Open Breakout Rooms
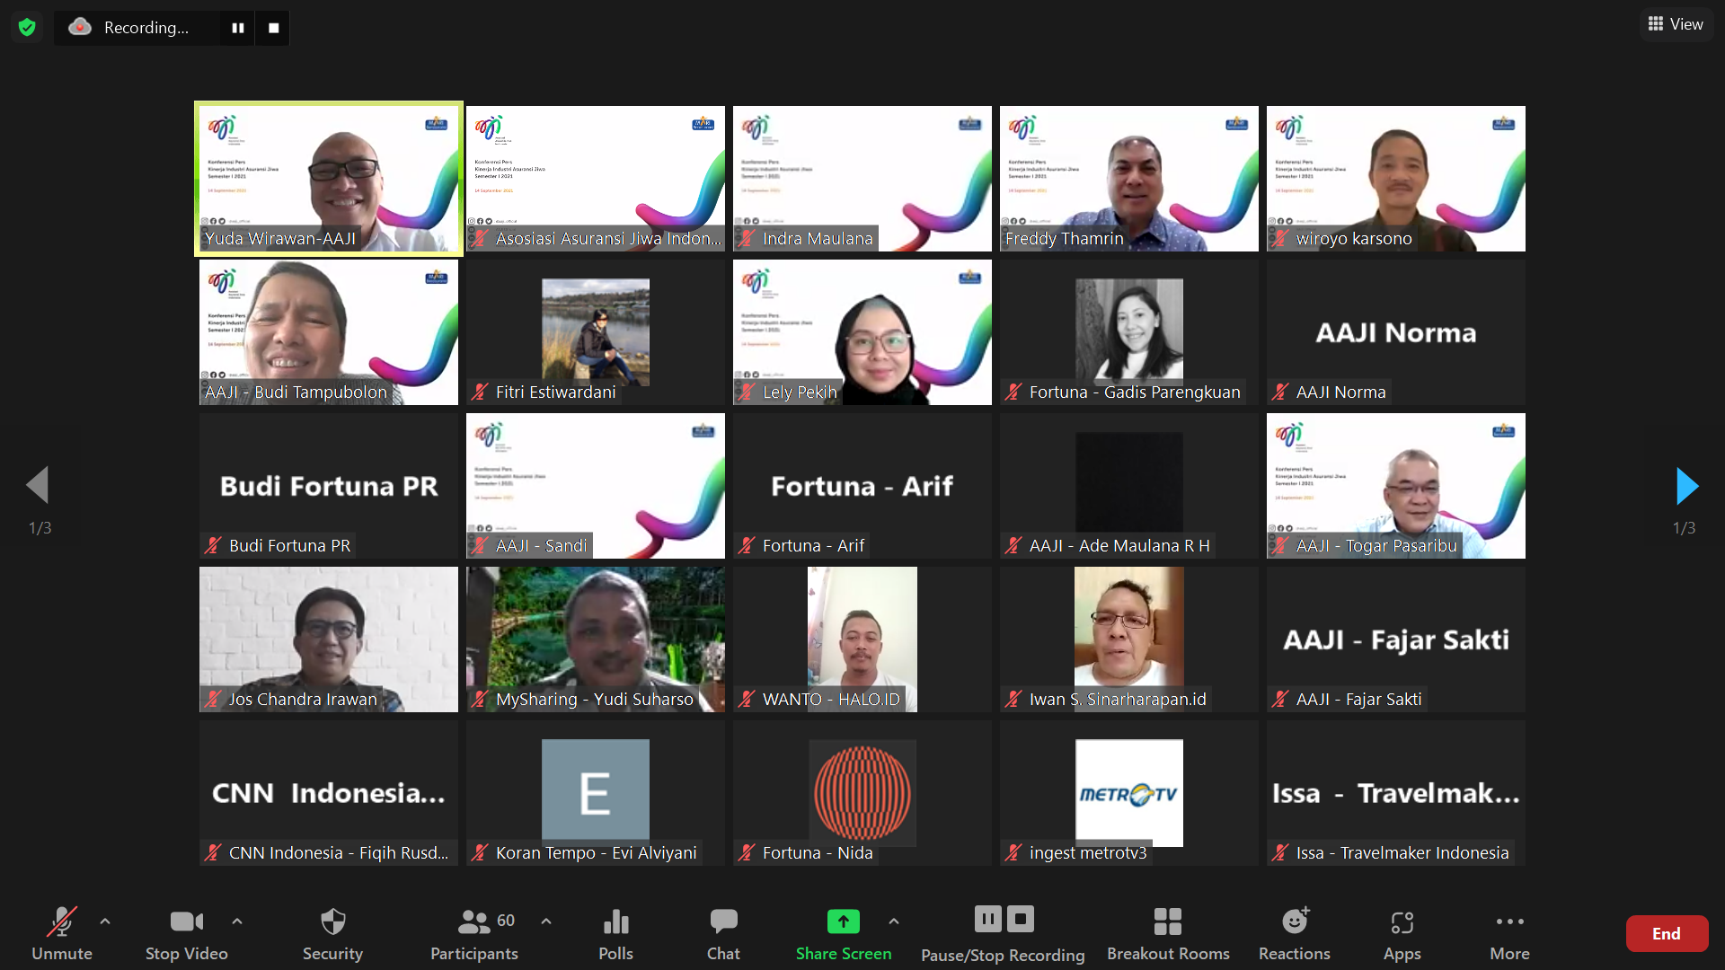 point(1168,934)
